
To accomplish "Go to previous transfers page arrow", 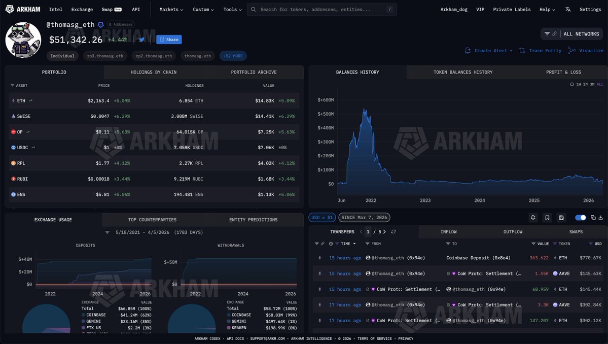I will coord(361,231).
